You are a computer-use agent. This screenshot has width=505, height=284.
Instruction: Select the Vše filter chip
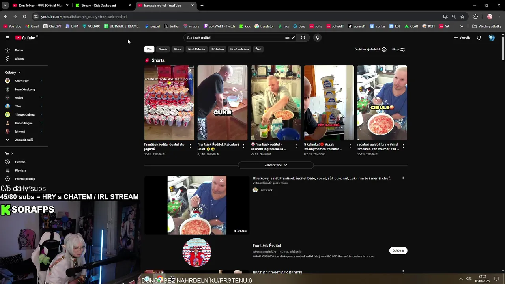(149, 49)
